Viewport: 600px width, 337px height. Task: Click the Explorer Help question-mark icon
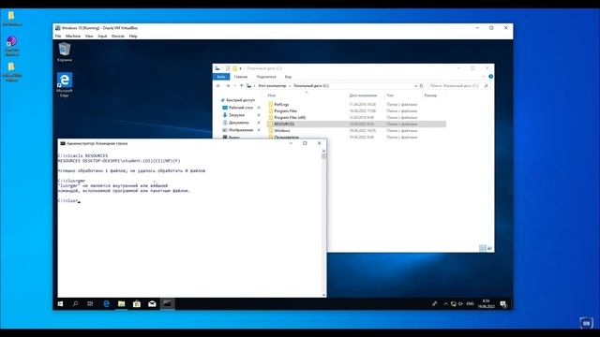[490, 77]
